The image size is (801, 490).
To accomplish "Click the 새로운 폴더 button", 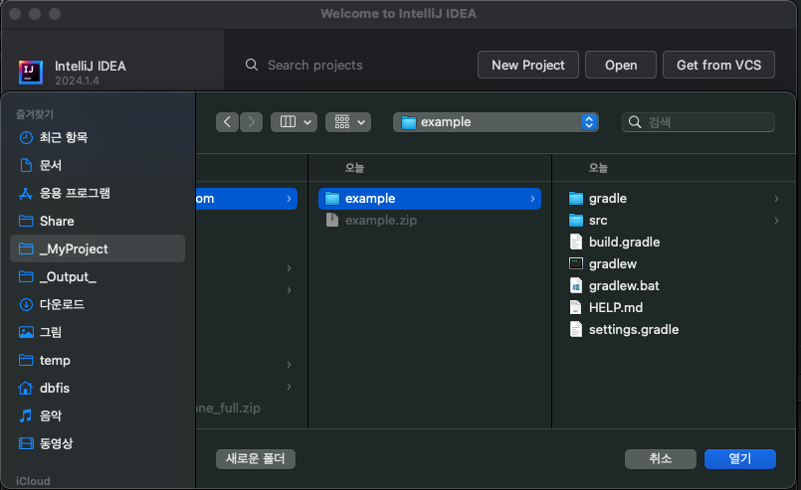I will (256, 459).
